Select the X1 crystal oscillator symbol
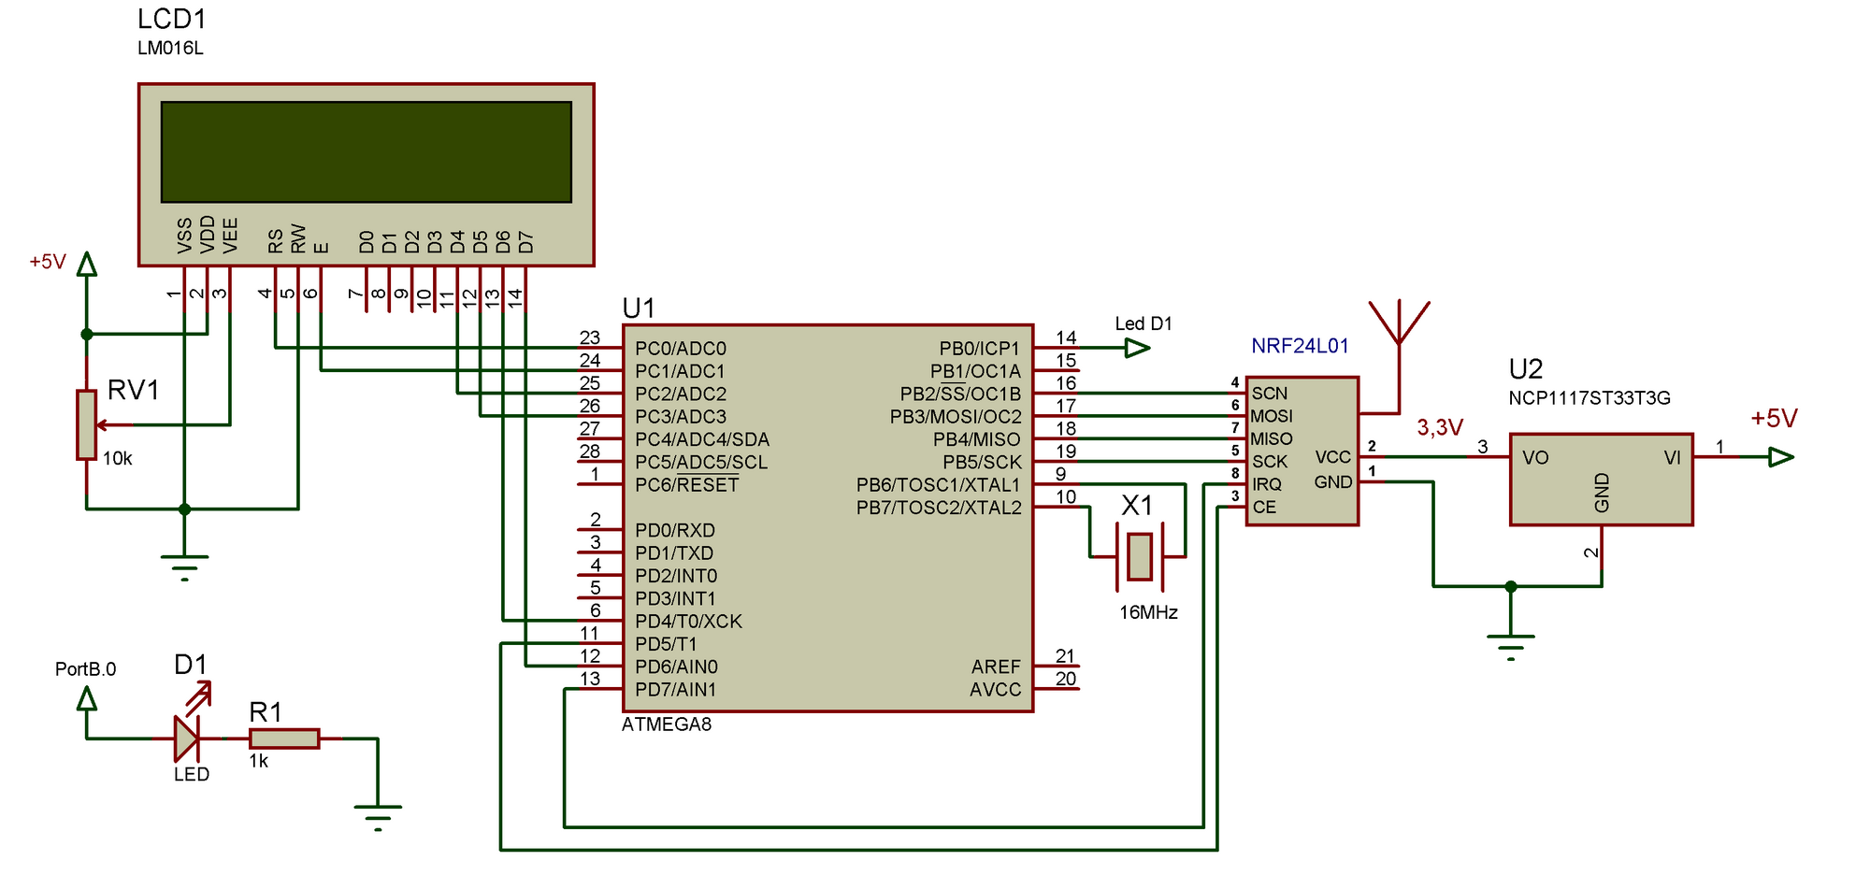Screen dimensions: 1870x889 pos(1139,556)
